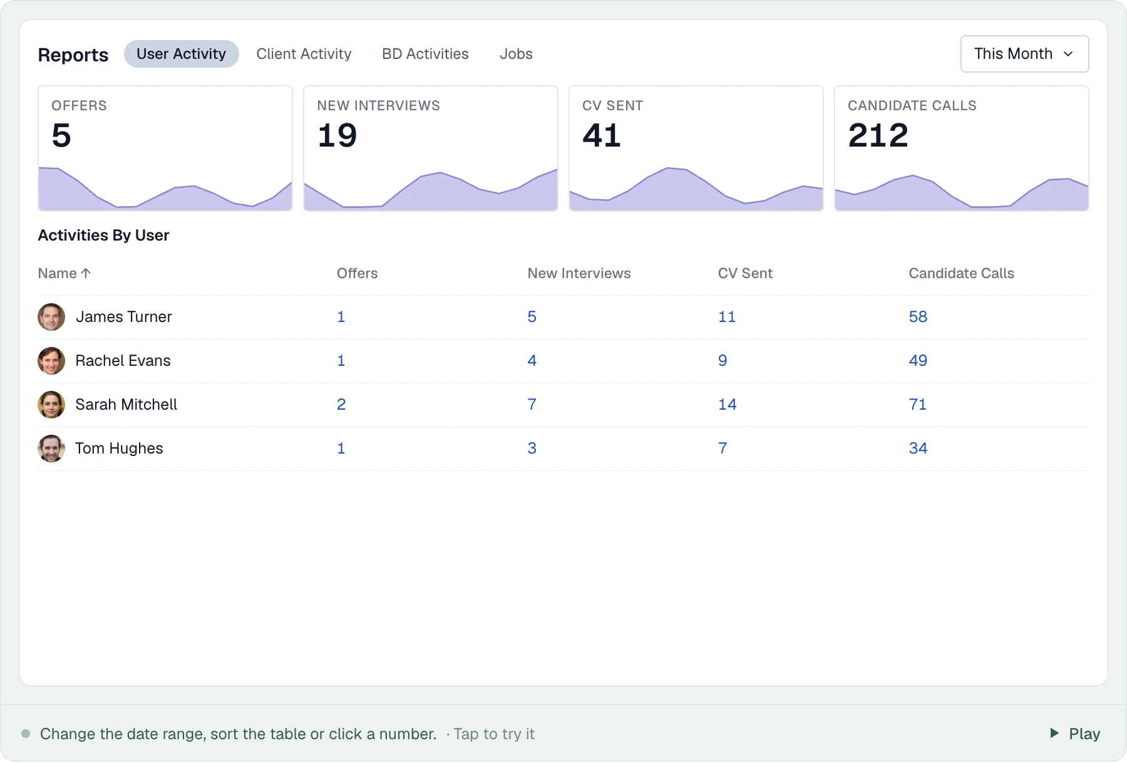Open the This Month date range dropdown

pyautogui.click(x=1024, y=54)
